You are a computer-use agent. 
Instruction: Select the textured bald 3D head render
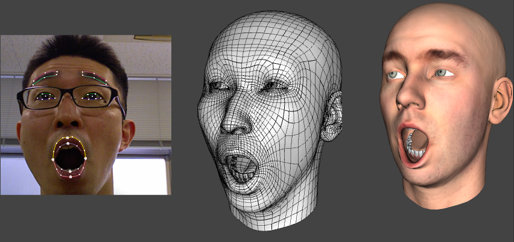click(446, 107)
